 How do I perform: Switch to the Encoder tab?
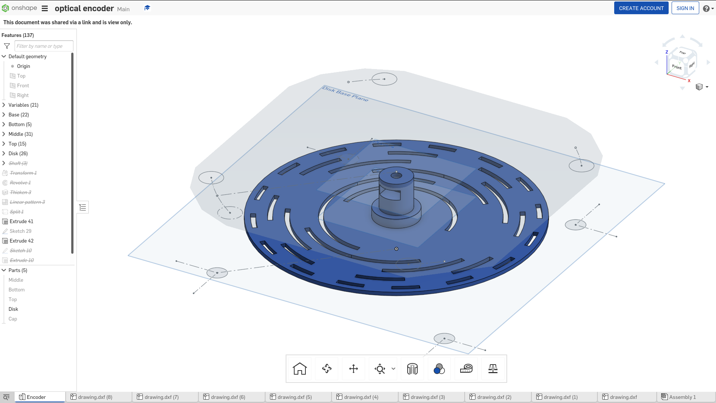40,397
